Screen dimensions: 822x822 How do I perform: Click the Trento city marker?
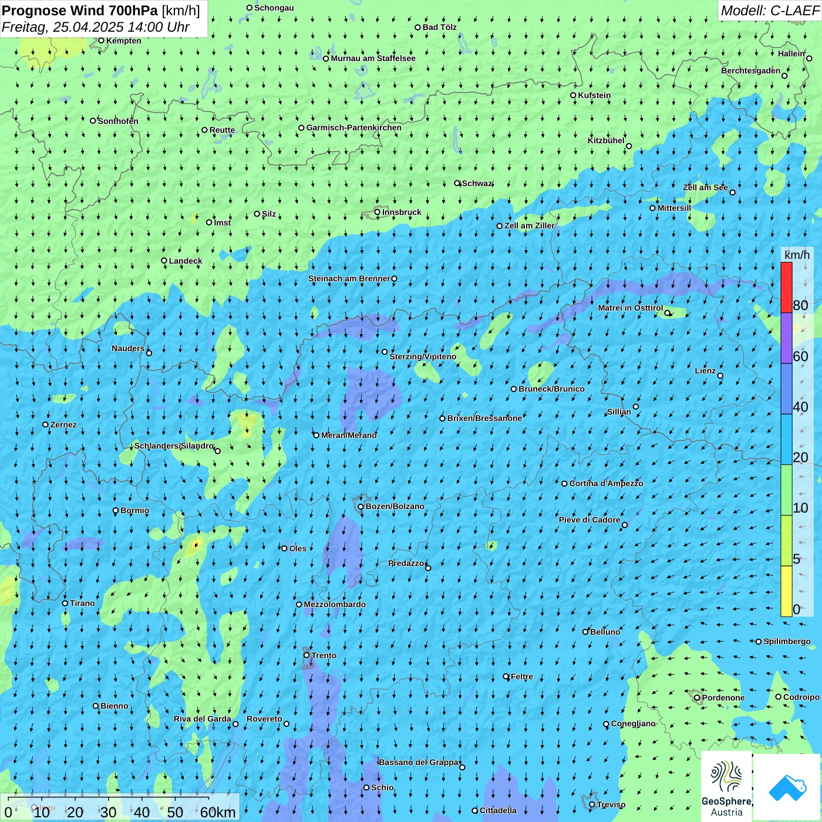306,655
